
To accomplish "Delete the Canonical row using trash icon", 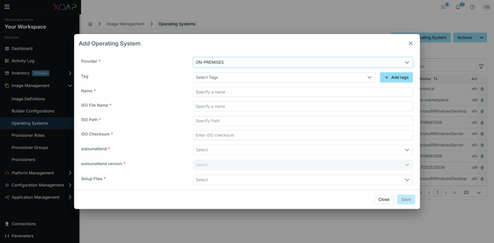I will click(482, 89).
